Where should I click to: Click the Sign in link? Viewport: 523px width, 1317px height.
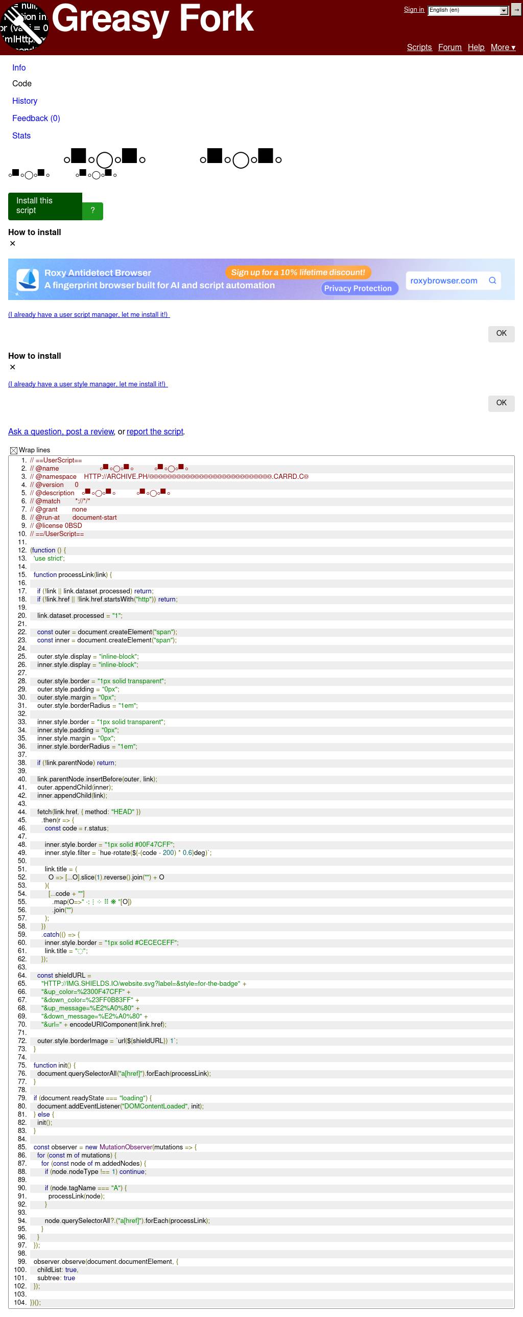(414, 10)
